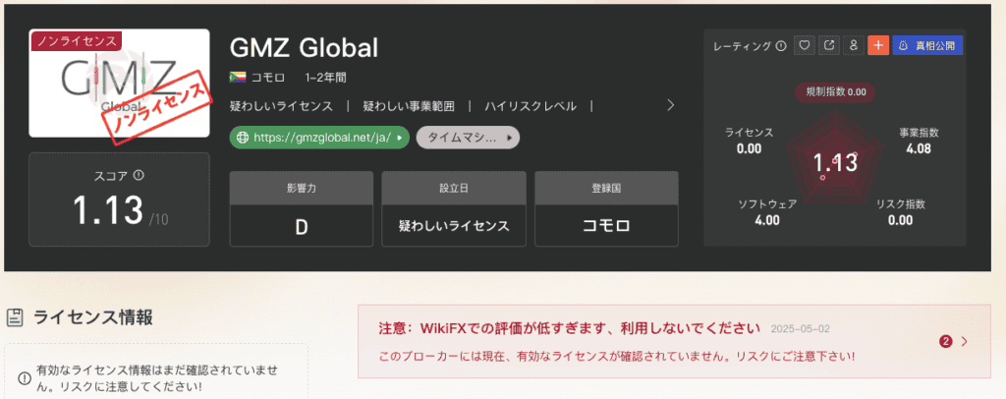Click the info icon beside レーティング
The width and height of the screenshot is (1006, 399).
tap(781, 45)
